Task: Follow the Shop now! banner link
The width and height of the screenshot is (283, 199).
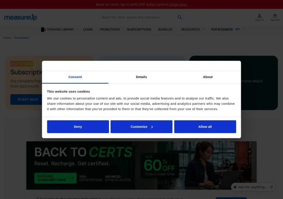Action: [x=178, y=4]
